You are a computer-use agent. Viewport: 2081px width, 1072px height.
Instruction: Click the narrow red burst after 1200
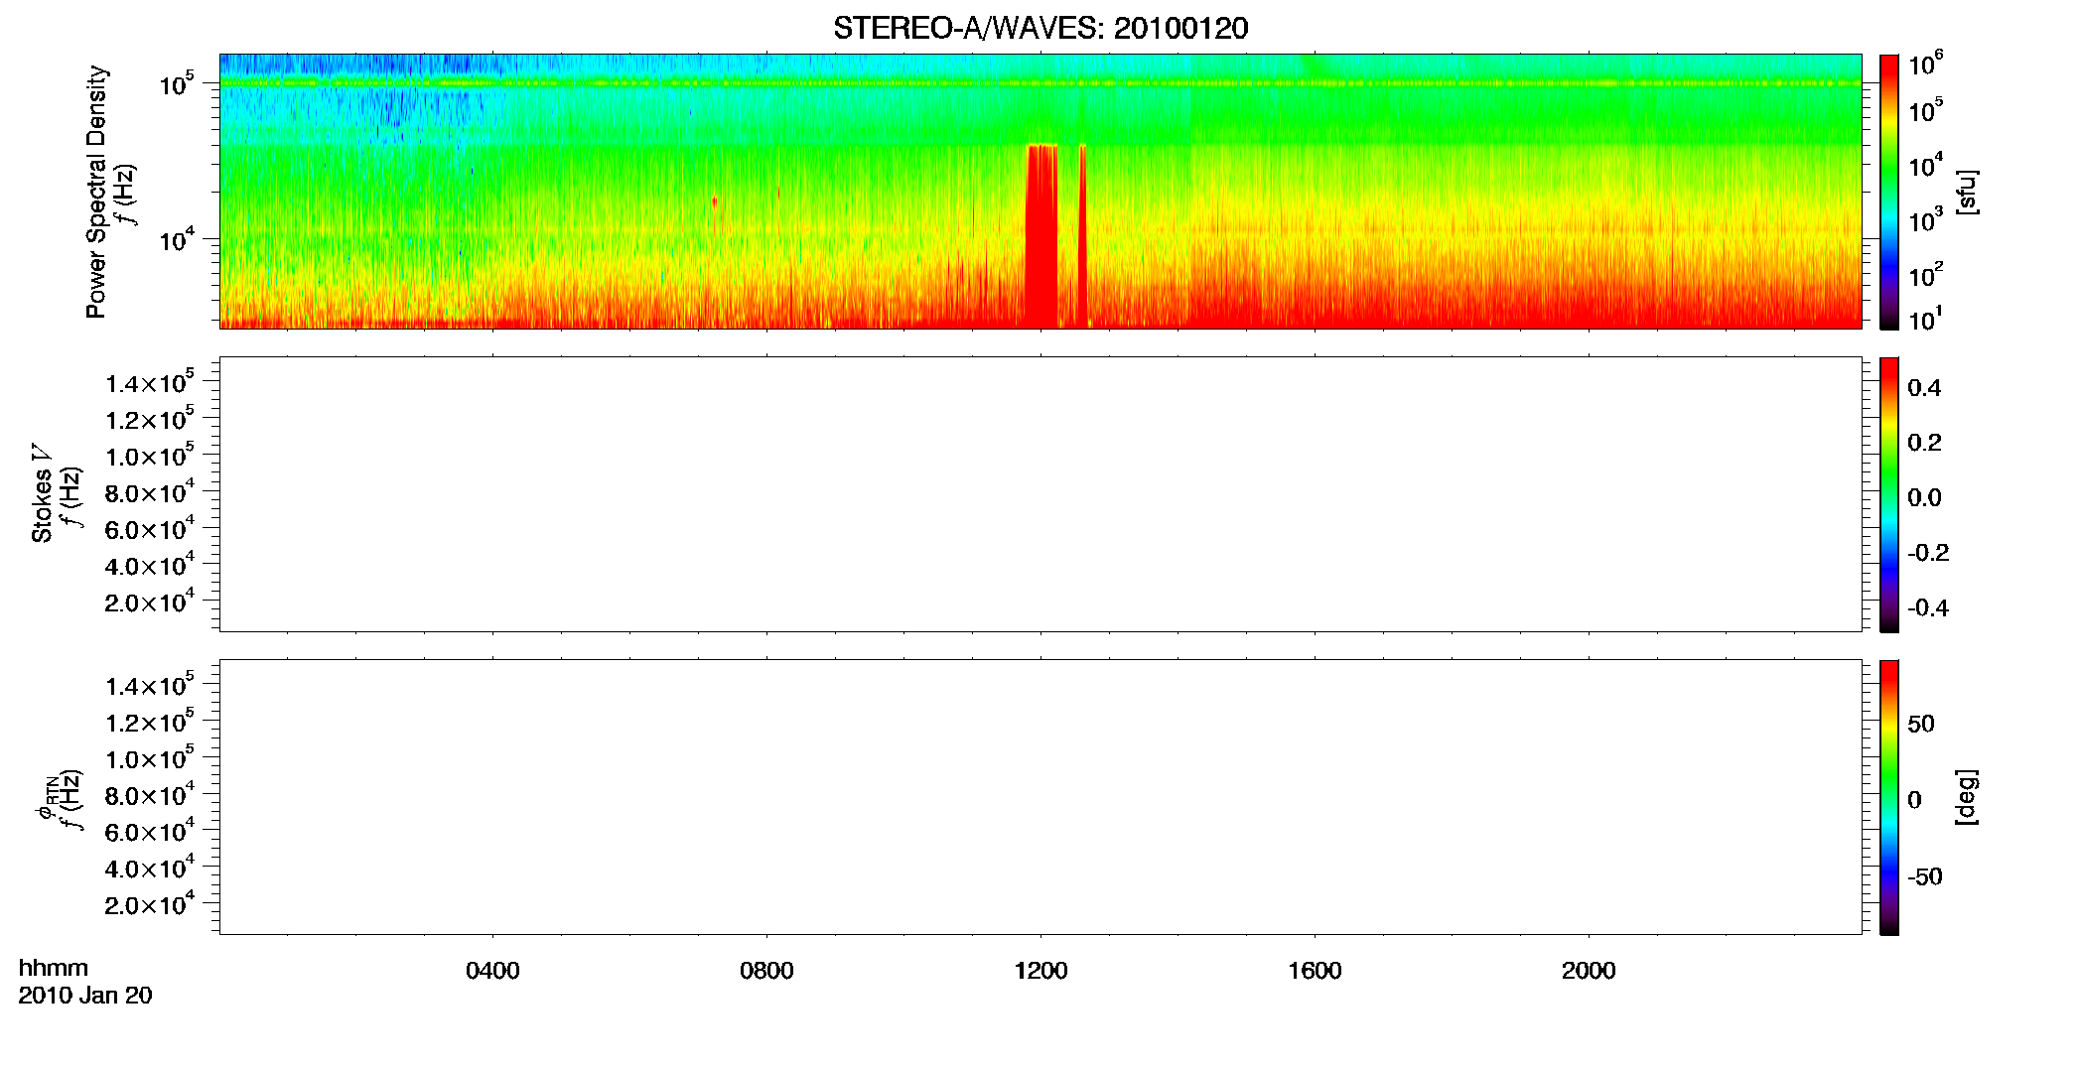[1082, 236]
